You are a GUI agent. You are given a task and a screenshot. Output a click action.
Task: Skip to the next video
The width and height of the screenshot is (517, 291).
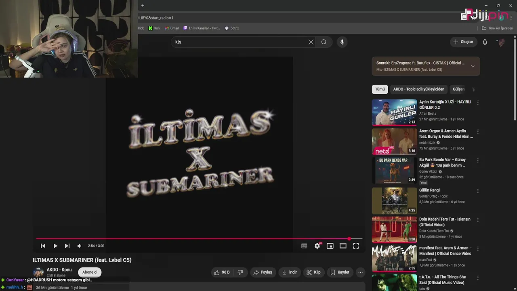67,246
